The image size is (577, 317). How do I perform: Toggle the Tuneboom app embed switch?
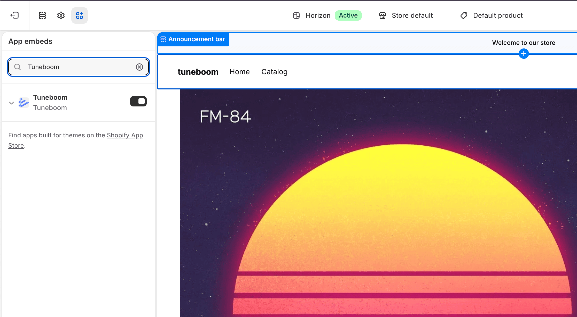[x=138, y=101]
